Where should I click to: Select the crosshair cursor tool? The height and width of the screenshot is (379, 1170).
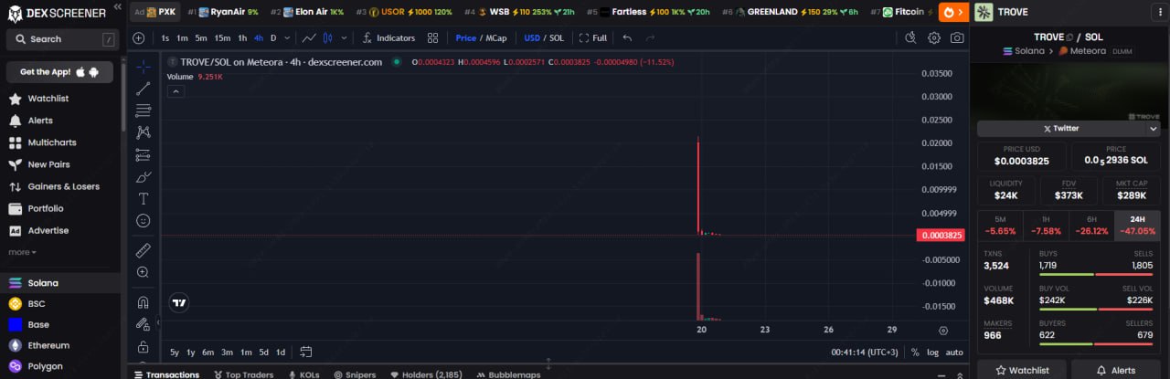click(x=144, y=67)
